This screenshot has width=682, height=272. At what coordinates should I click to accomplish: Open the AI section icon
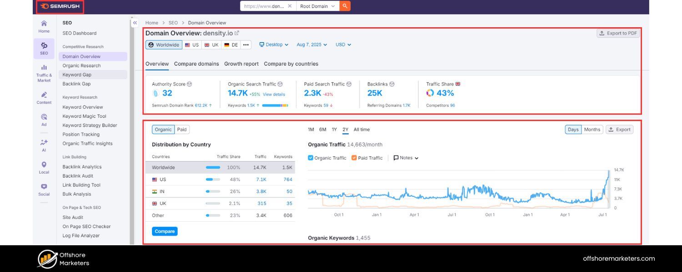[44, 141]
